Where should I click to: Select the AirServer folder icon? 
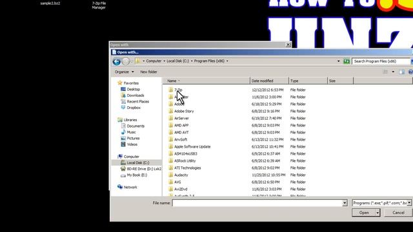tap(170, 119)
